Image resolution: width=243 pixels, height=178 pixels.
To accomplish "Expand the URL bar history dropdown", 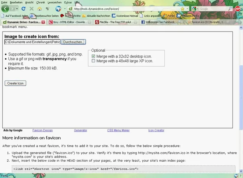I will point(187,9).
